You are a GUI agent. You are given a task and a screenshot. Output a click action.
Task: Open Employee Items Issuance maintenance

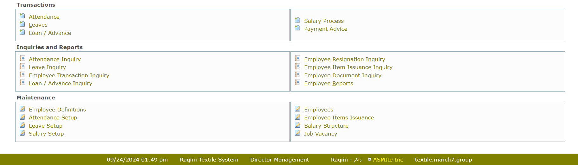(x=339, y=117)
